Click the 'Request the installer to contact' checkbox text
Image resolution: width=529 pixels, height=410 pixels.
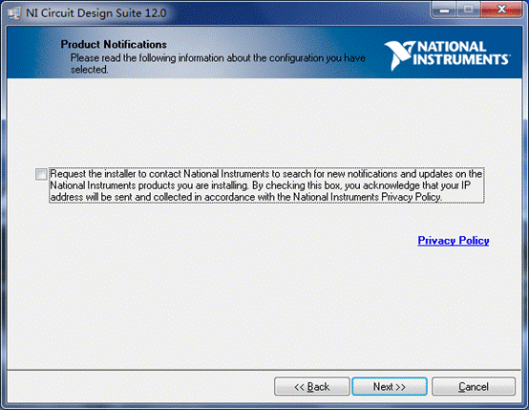click(266, 185)
